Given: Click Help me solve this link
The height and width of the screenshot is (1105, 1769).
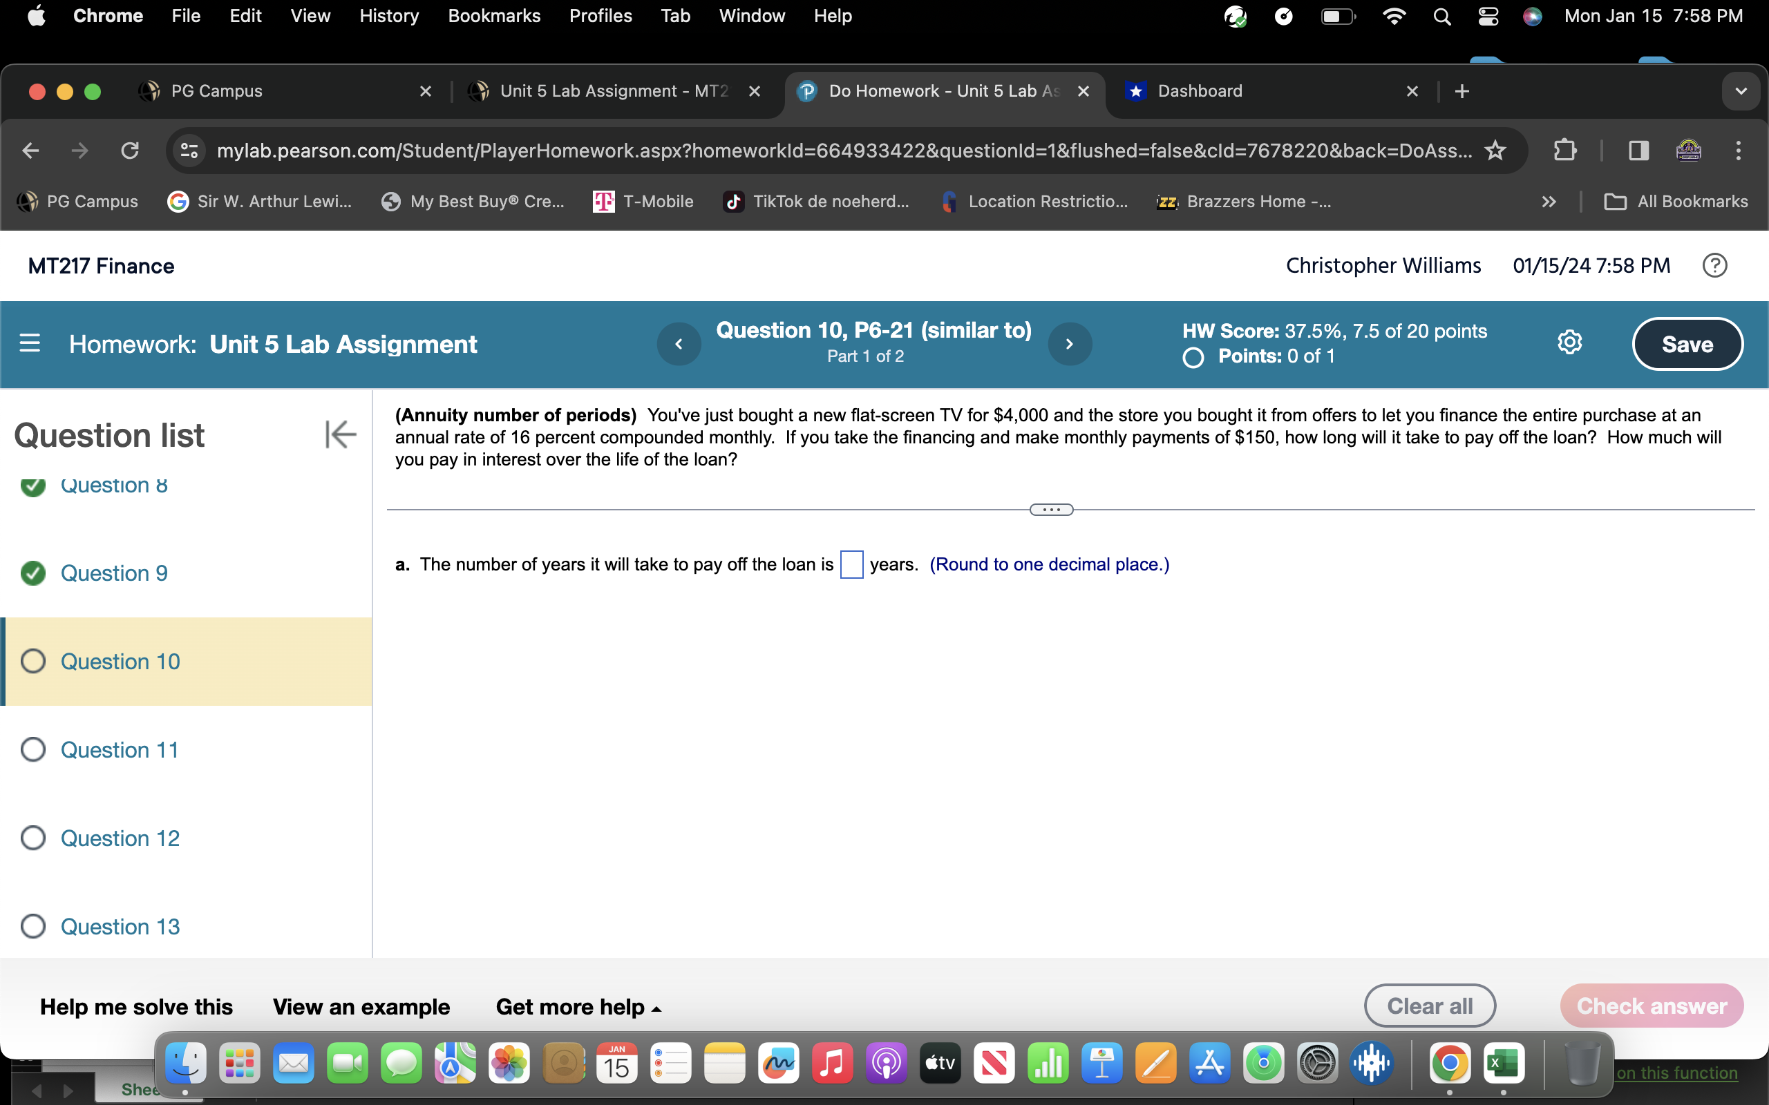Looking at the screenshot, I should [x=136, y=1006].
